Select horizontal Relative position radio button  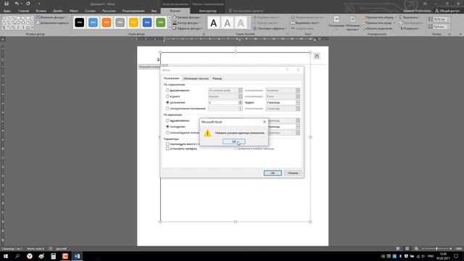click(167, 108)
